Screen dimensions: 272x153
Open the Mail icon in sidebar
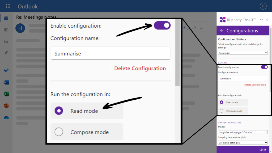click(x=6, y=18)
